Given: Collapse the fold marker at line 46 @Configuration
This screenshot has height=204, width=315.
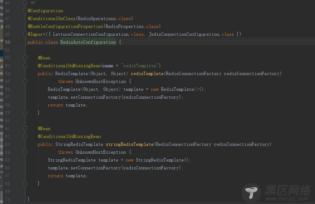Looking at the screenshot, I should pos(25,11).
